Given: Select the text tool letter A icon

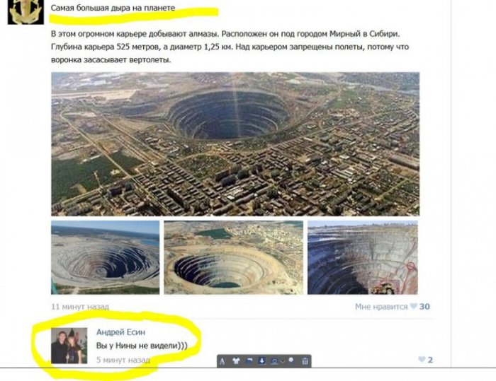Looking at the screenshot, I should tap(222, 361).
